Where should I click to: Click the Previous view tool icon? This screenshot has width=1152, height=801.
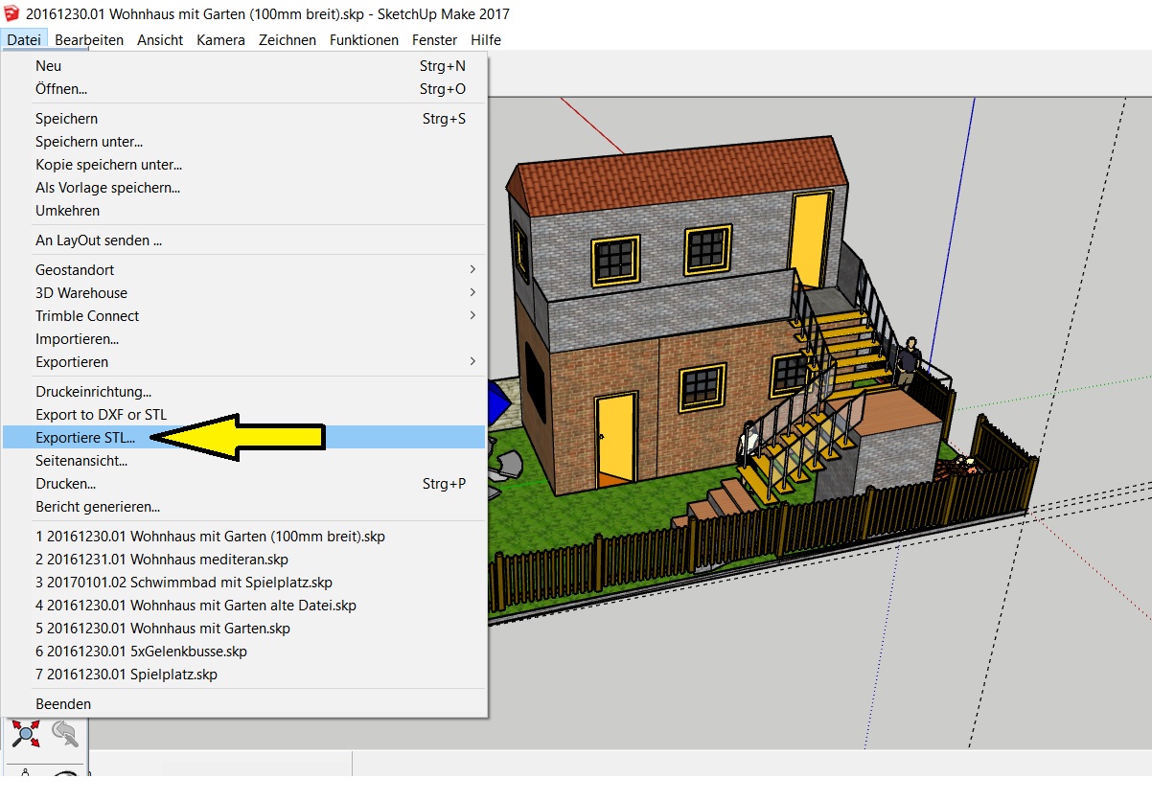point(64,734)
